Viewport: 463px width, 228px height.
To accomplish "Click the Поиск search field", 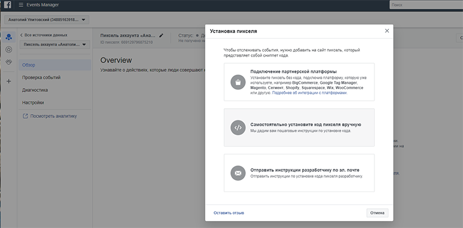I will (x=427, y=5).
